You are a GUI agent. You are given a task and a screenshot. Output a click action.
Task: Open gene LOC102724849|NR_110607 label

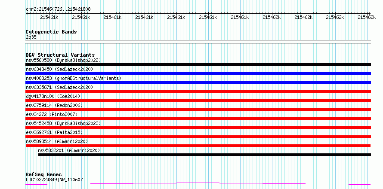(54, 180)
